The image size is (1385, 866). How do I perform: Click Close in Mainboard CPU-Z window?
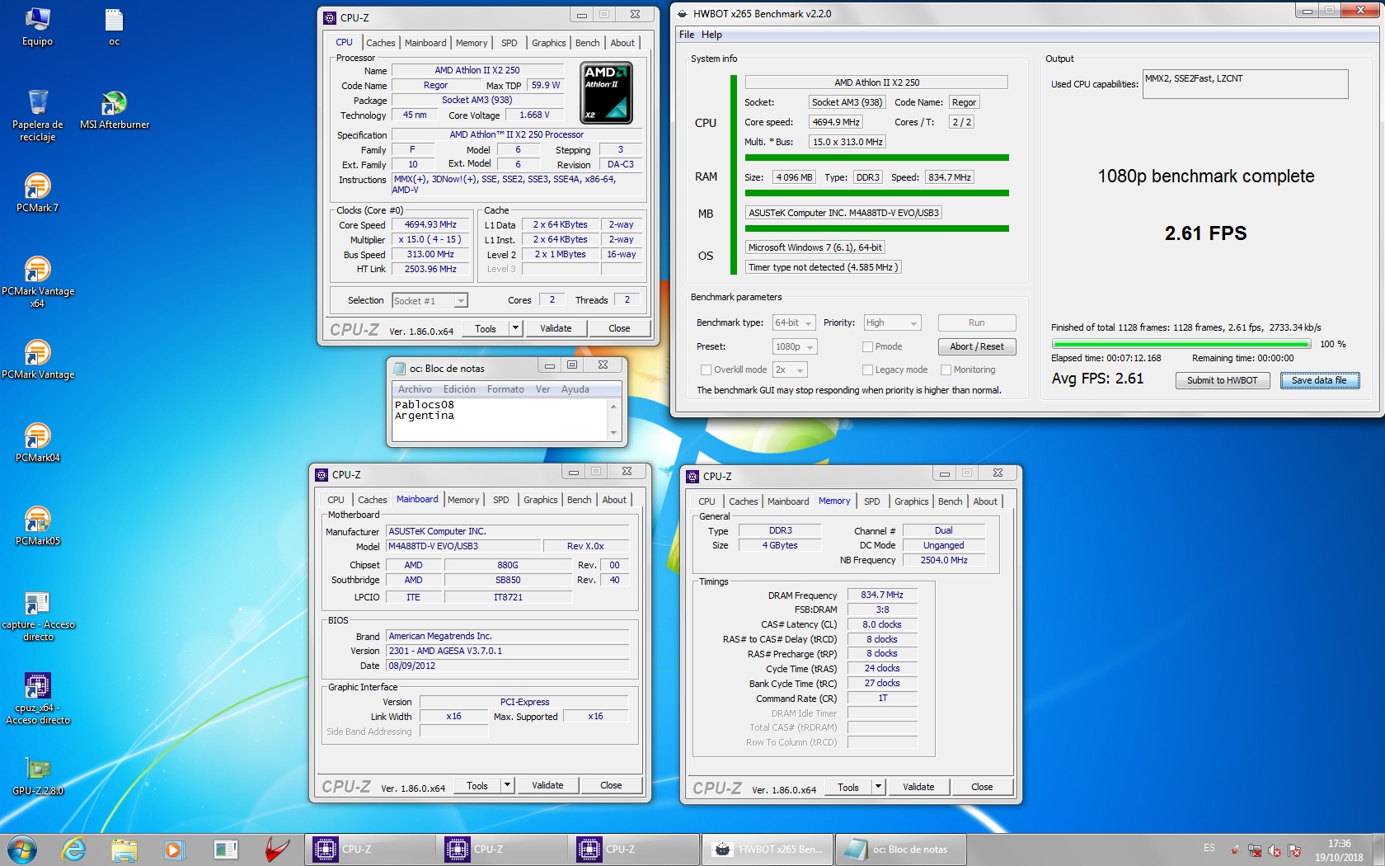click(611, 785)
